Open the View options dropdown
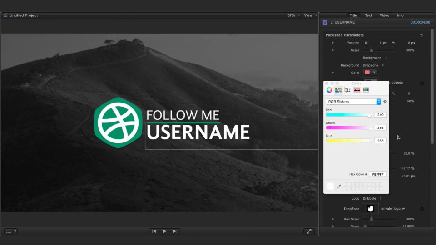Viewport: 436px width, 245px height. [x=310, y=15]
